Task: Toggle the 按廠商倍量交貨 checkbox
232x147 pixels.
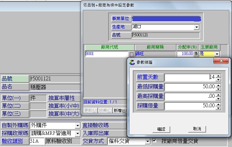Action: 154,140
